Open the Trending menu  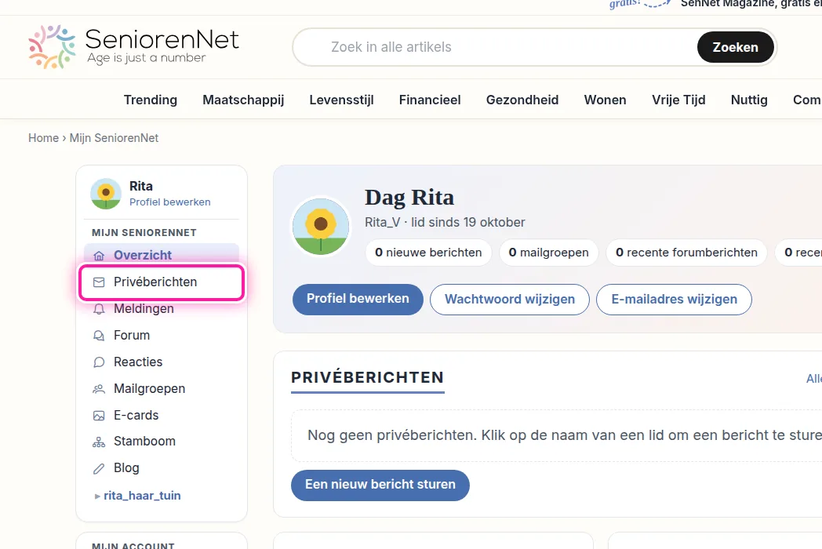click(x=151, y=100)
